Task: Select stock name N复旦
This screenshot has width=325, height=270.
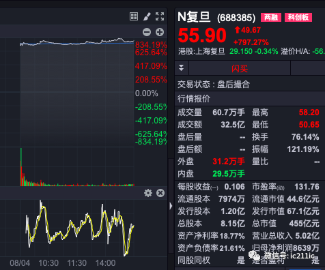Action: click(194, 17)
